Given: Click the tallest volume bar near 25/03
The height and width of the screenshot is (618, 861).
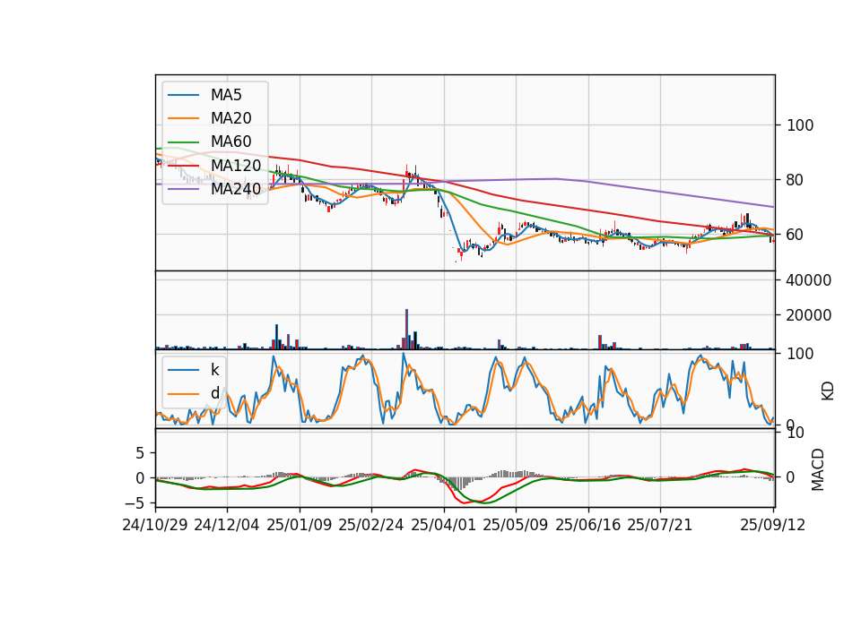Looking at the screenshot, I should [x=407, y=329].
